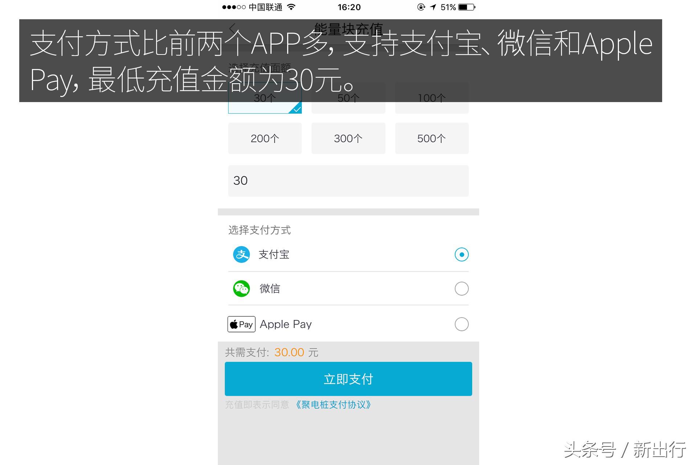Select the 50个 recharge amount
This screenshot has width=697, height=465.
tap(348, 97)
